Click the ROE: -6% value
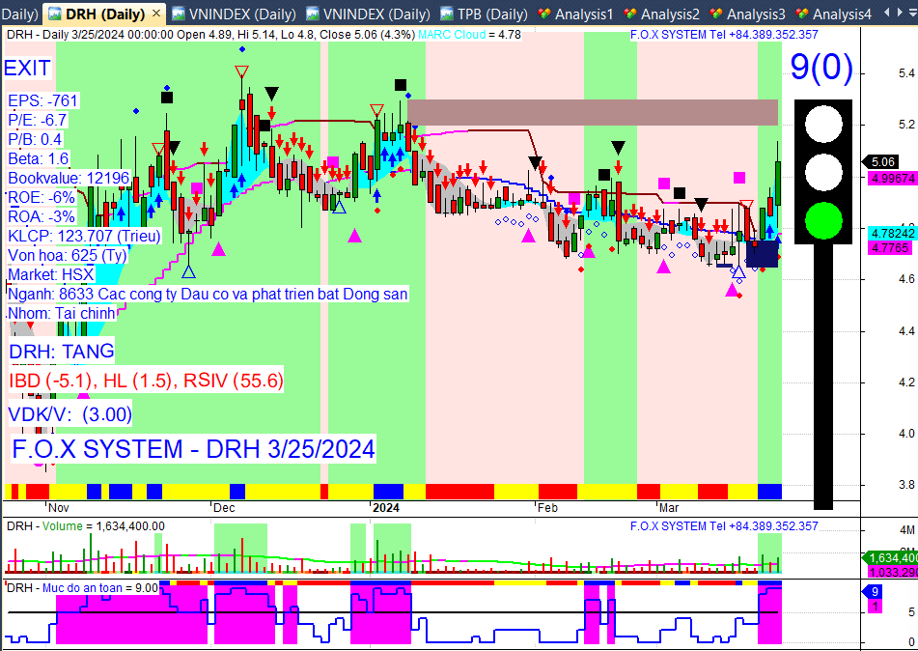This screenshot has height=651, width=918. (42, 197)
